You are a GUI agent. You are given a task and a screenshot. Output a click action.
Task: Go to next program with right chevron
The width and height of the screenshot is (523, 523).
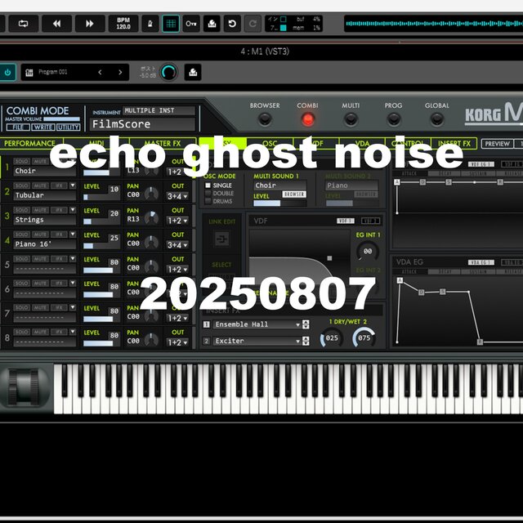tap(120, 72)
